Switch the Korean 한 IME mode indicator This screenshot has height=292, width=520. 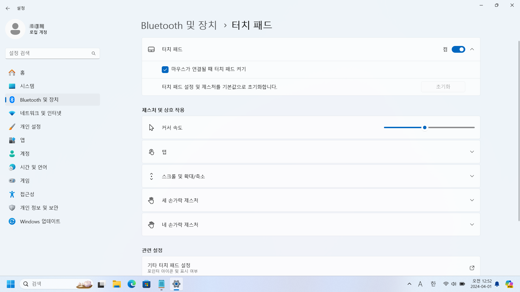[x=433, y=284]
